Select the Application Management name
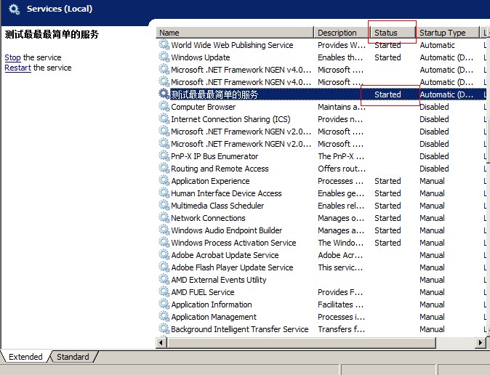This screenshot has width=490, height=375. pos(214,317)
